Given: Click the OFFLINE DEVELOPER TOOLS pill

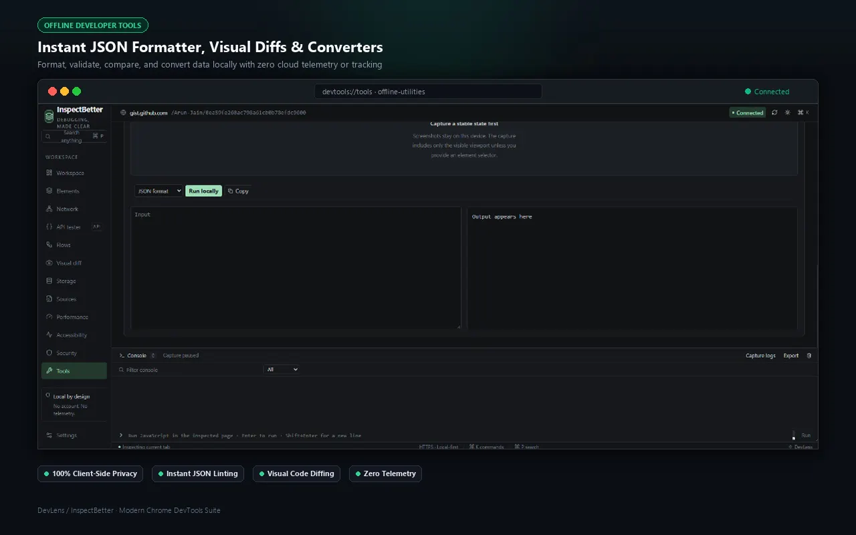Looking at the screenshot, I should point(93,25).
